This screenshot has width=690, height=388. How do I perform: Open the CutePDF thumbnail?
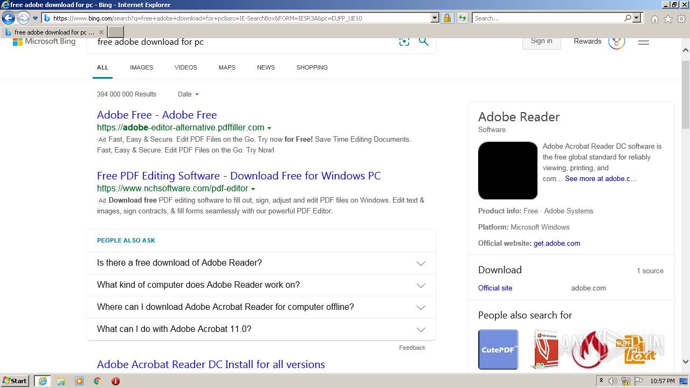(498, 349)
